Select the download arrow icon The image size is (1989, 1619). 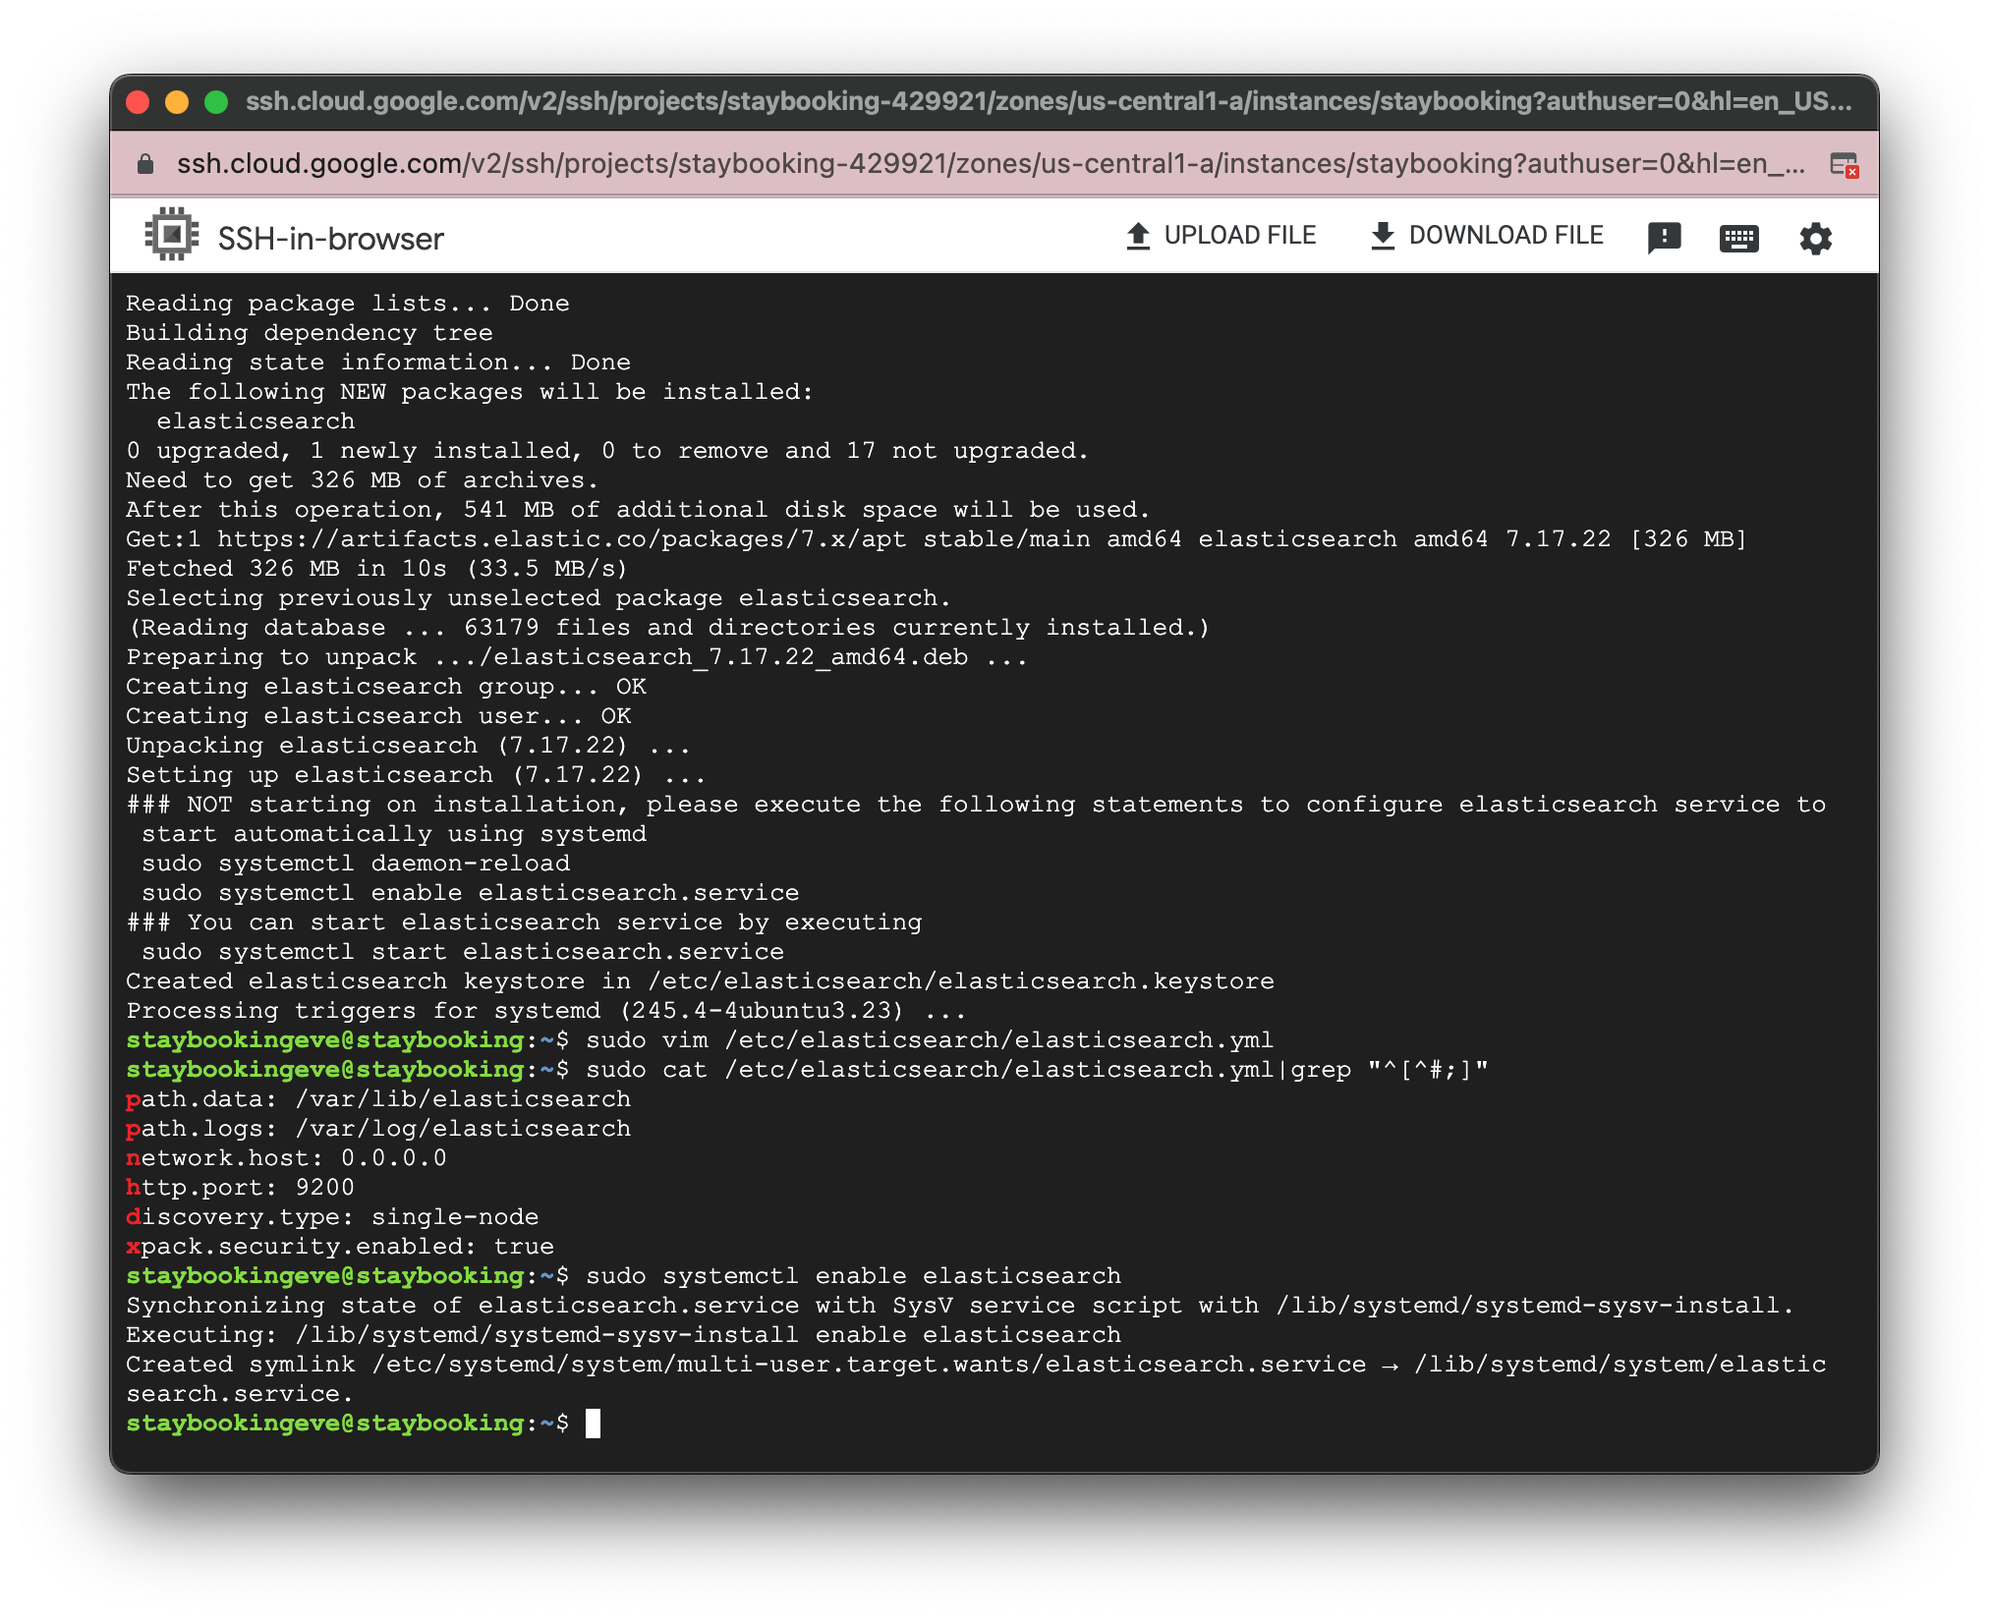[1382, 234]
